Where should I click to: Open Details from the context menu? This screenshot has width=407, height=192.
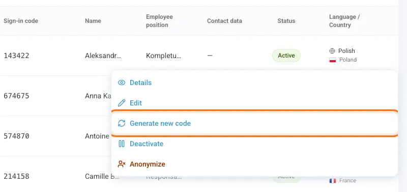254,83
